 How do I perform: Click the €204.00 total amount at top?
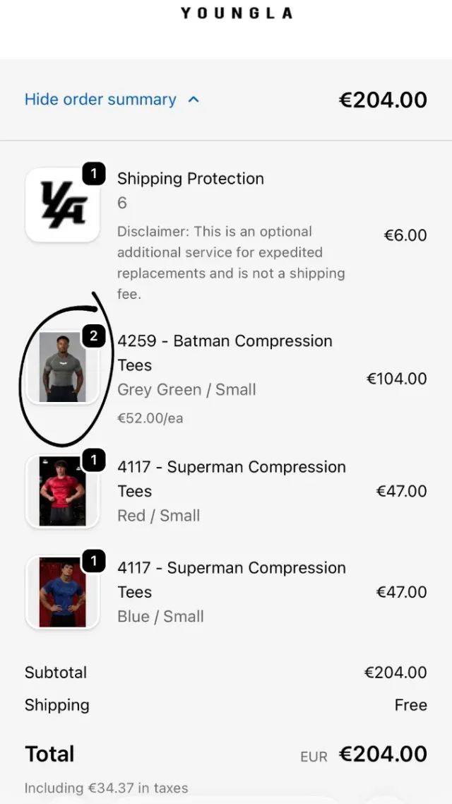(383, 100)
